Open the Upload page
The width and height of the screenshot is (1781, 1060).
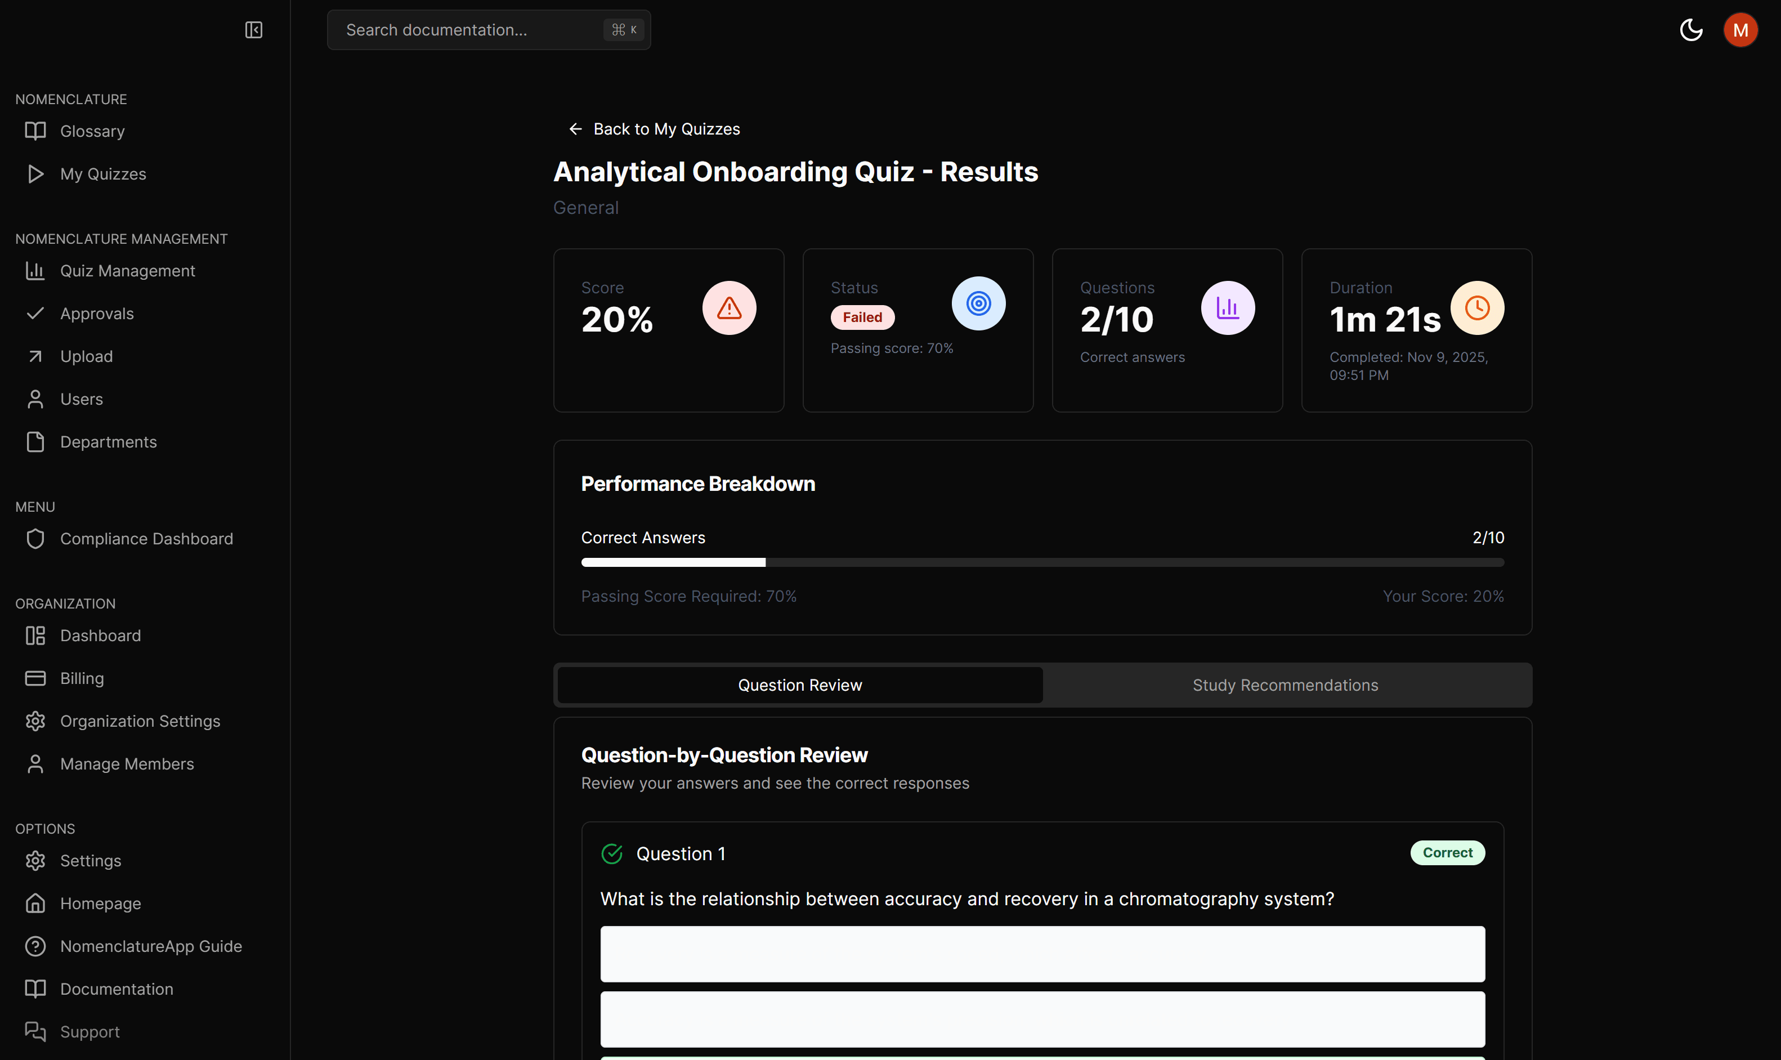(x=86, y=356)
